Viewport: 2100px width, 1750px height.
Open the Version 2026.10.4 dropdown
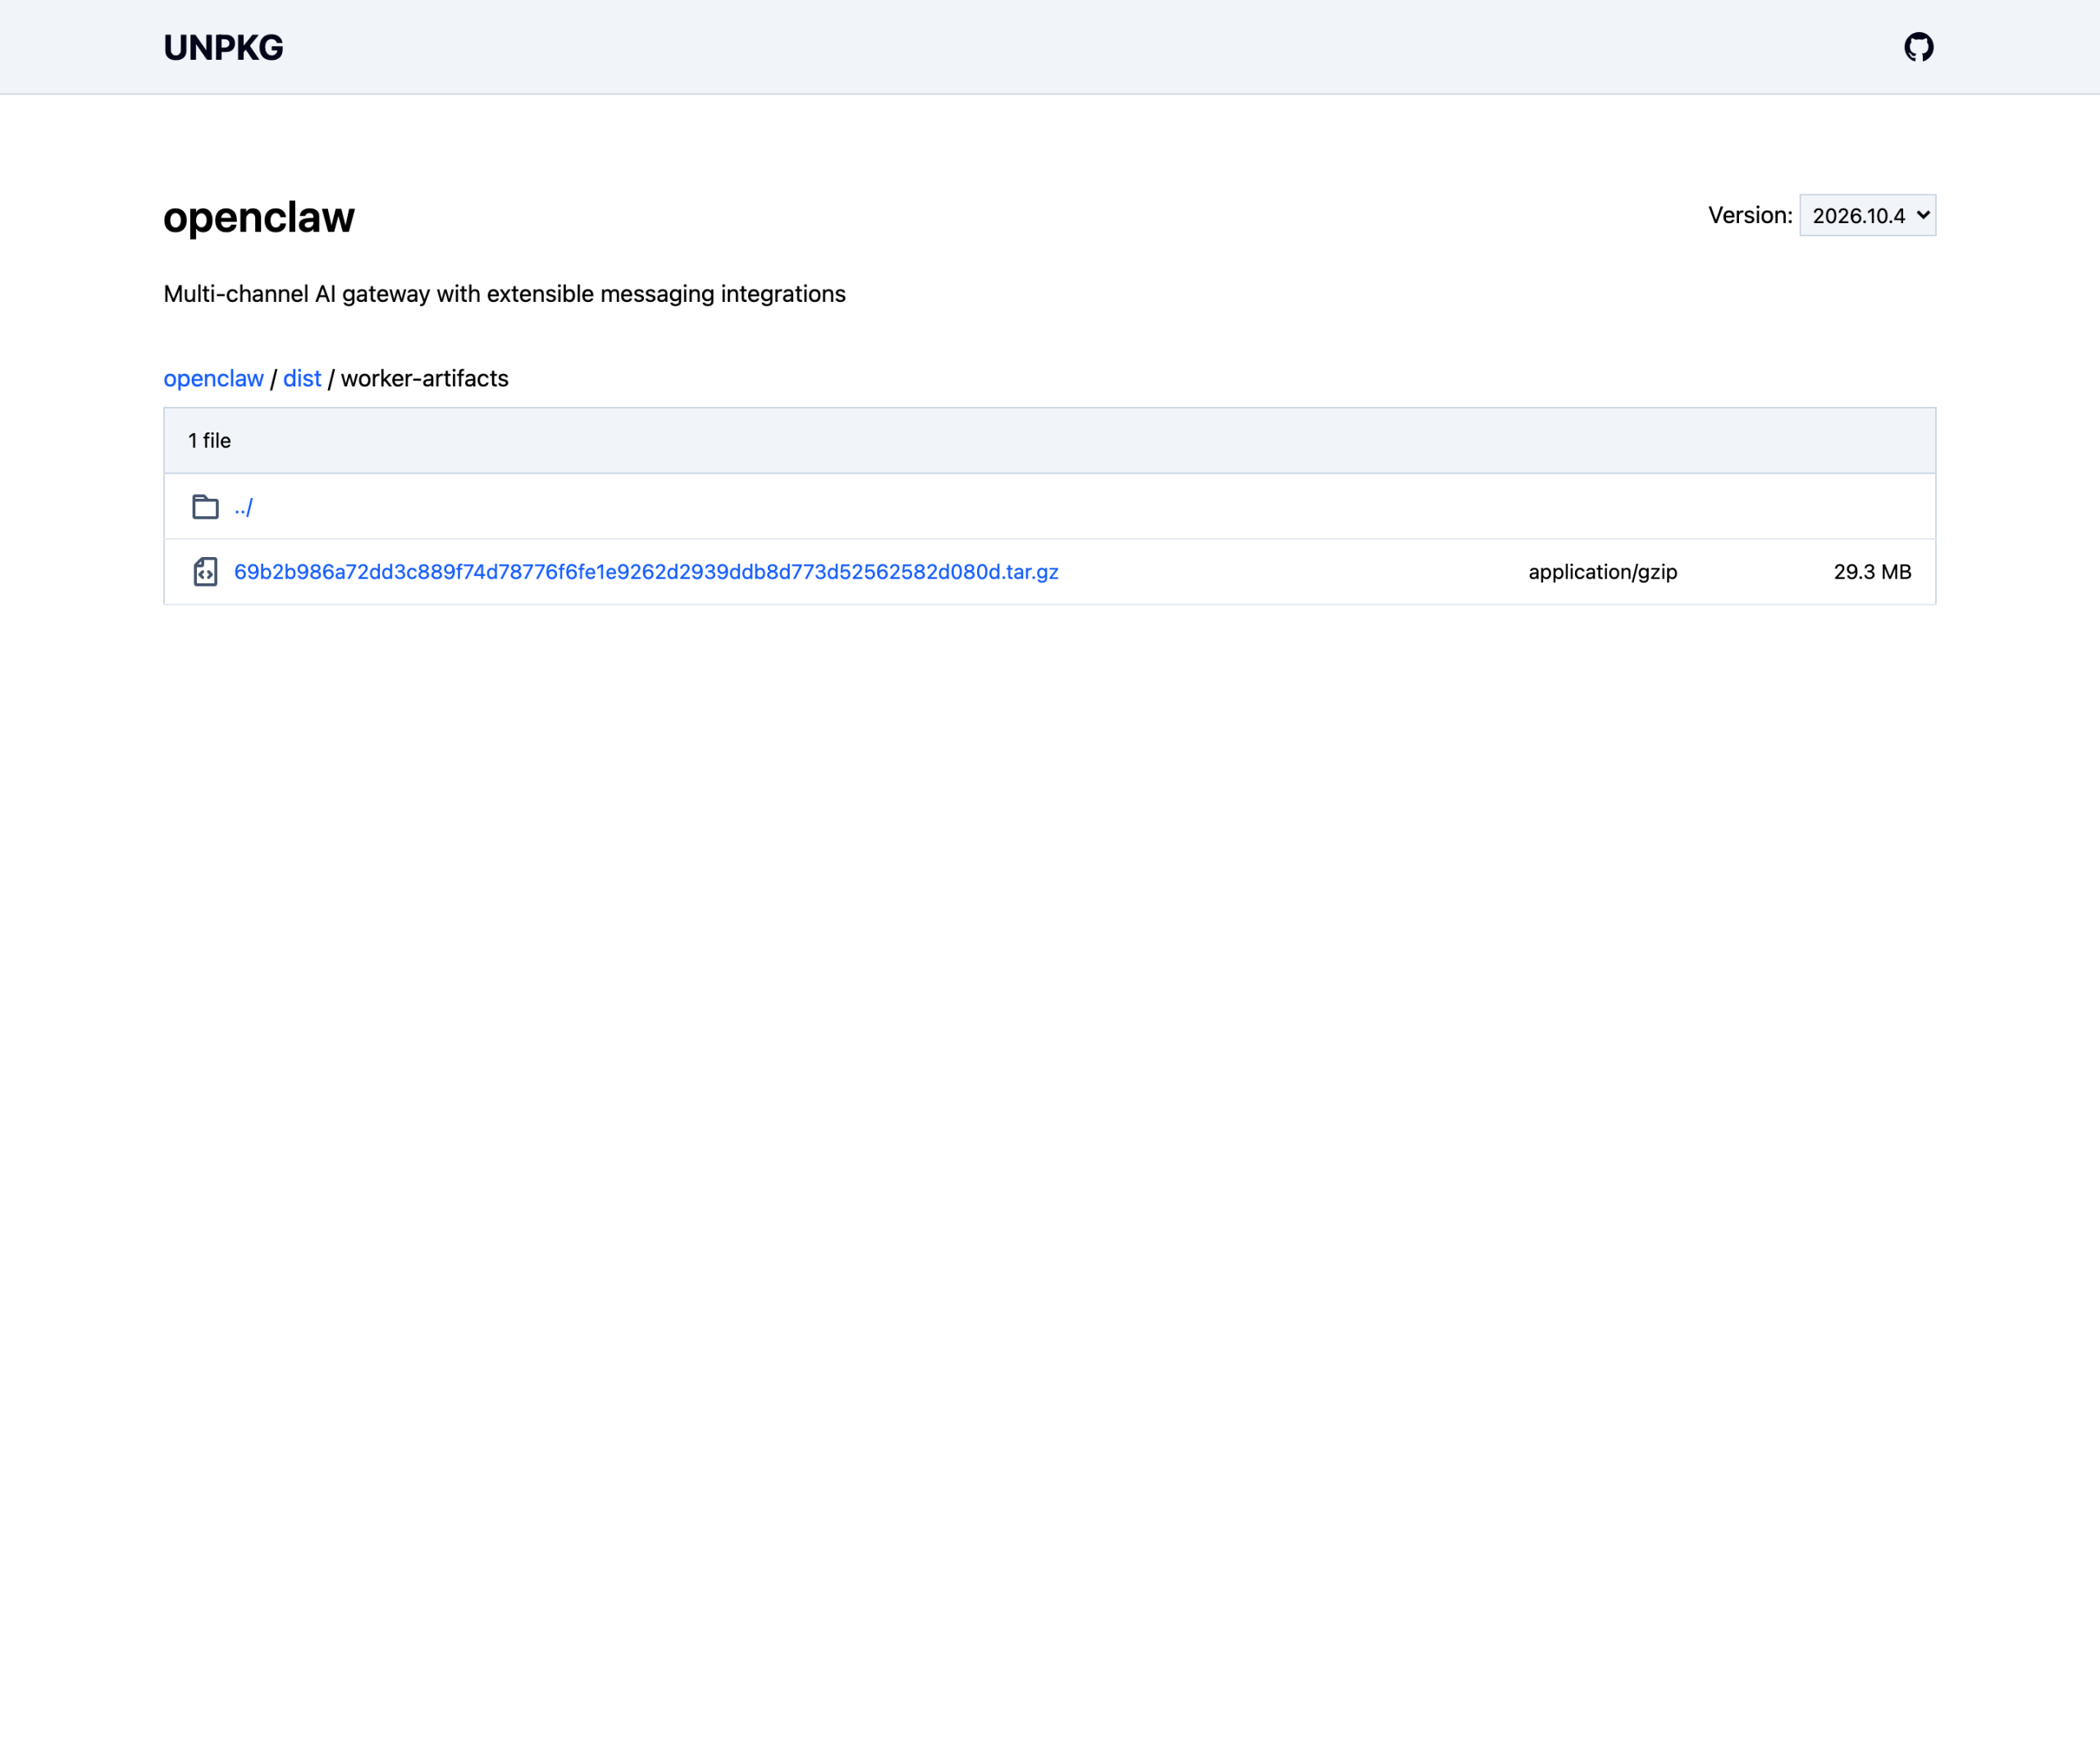pyautogui.click(x=1867, y=215)
